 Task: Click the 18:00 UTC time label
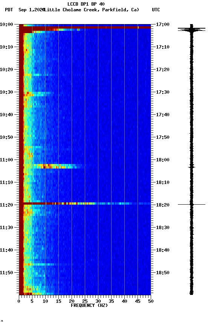[163, 160]
